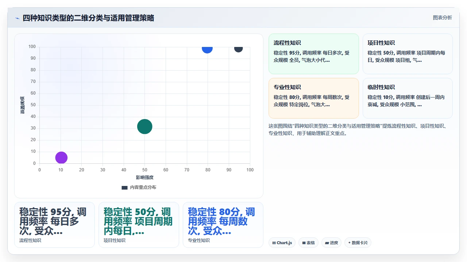467x262 pixels.
Task: Click the 数据卡片 tag
Action: pyautogui.click(x=358, y=243)
